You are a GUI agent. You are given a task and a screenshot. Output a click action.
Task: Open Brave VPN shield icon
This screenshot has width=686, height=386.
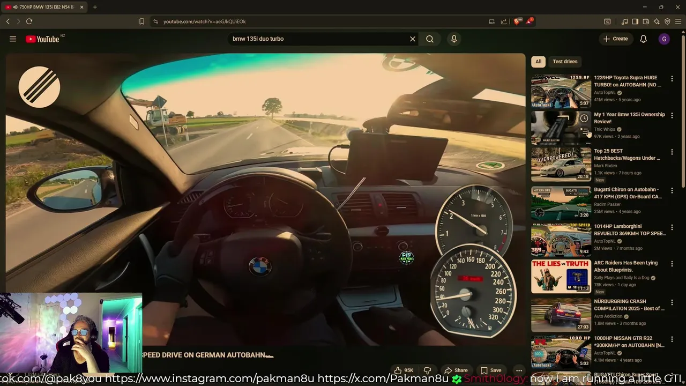point(667,21)
